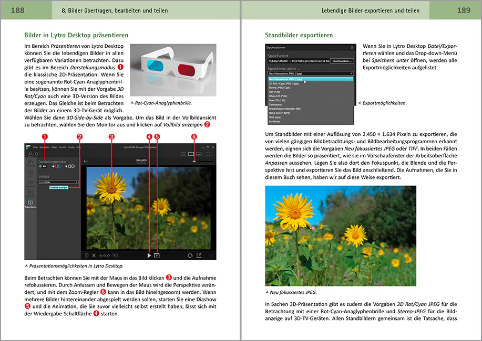Click the Durchsuchen button in Exportoptionen
This screenshot has width=482, height=341.
[342, 61]
